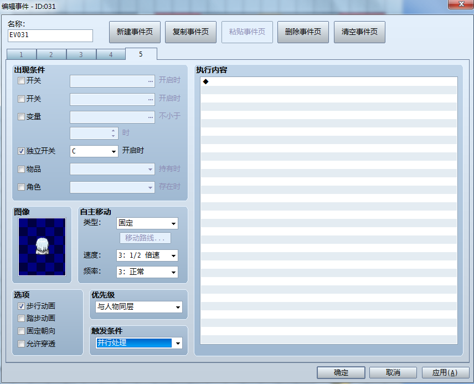This screenshot has height=384, width=474.
Task: Click the 复制事件页 button
Action: pyautogui.click(x=190, y=32)
